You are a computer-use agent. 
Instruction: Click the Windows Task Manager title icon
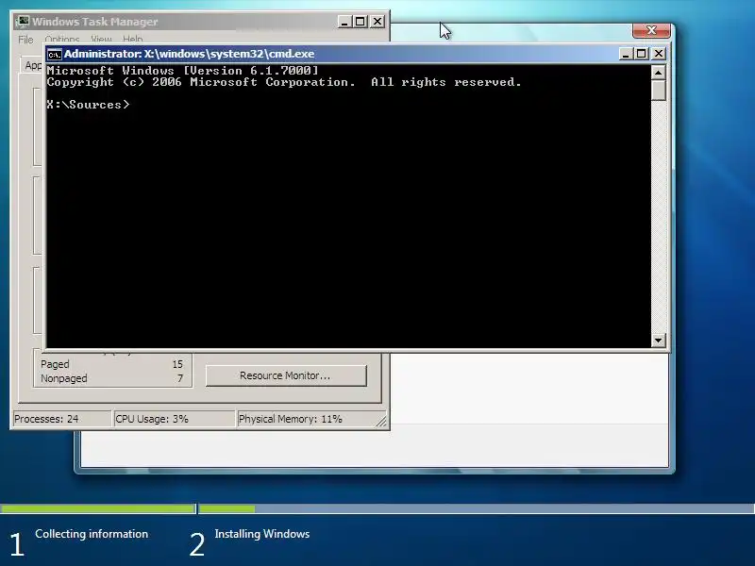(x=22, y=22)
